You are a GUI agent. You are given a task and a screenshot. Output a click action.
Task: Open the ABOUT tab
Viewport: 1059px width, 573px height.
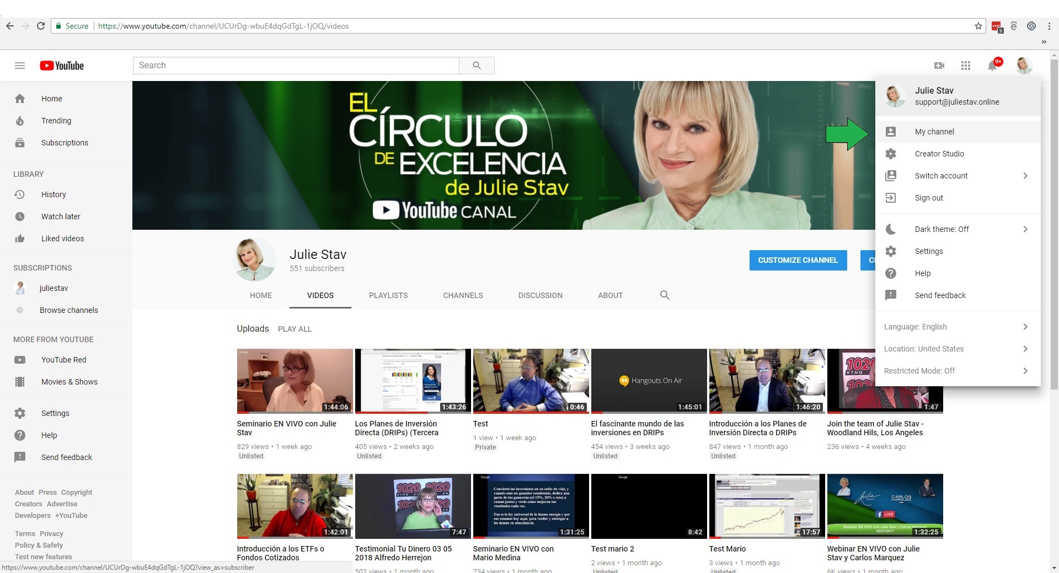610,295
